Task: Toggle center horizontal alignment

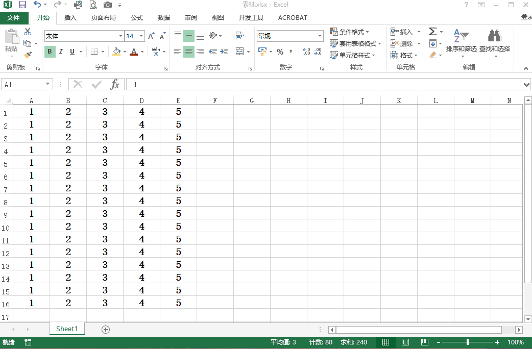Action: point(188,52)
